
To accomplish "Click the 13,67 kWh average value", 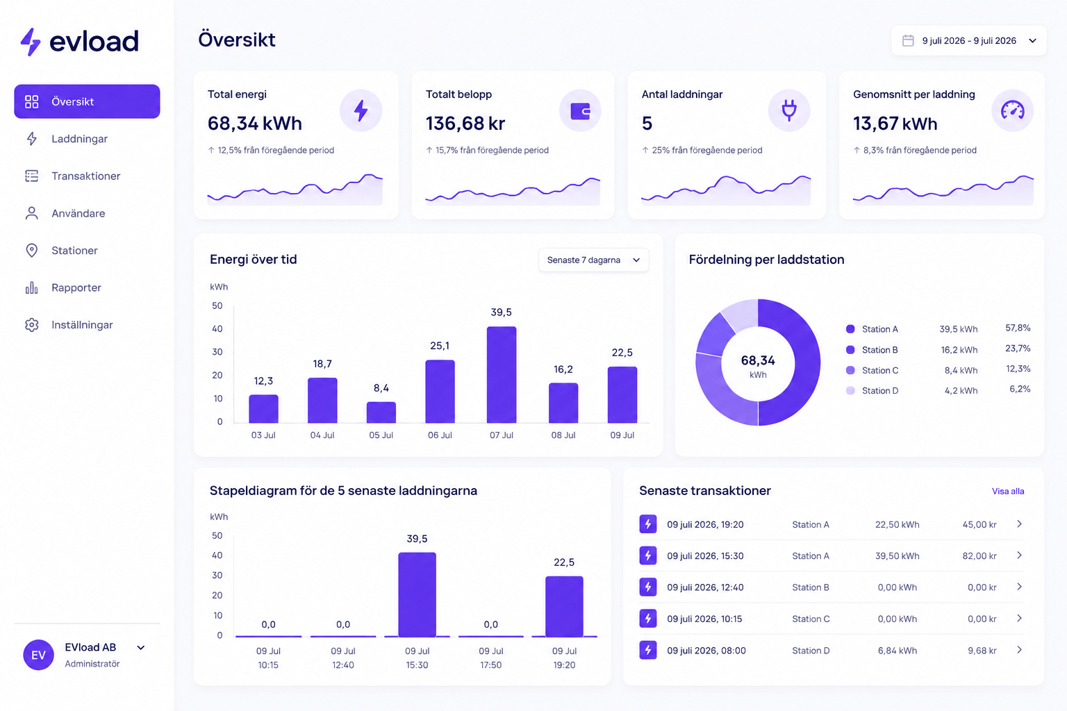I will click(x=895, y=124).
